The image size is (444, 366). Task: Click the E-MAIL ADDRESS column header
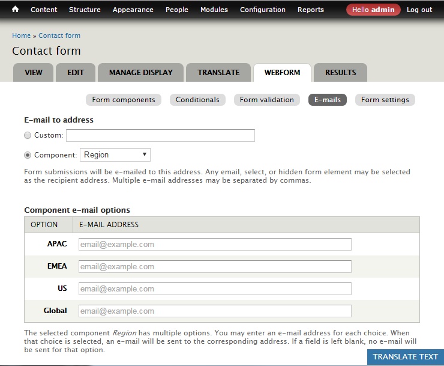click(x=109, y=225)
